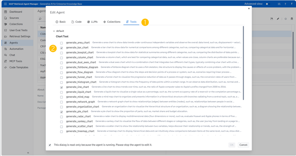
Task: Click the read-only notice icon in dialog footer
Action: pyautogui.click(x=50, y=145)
